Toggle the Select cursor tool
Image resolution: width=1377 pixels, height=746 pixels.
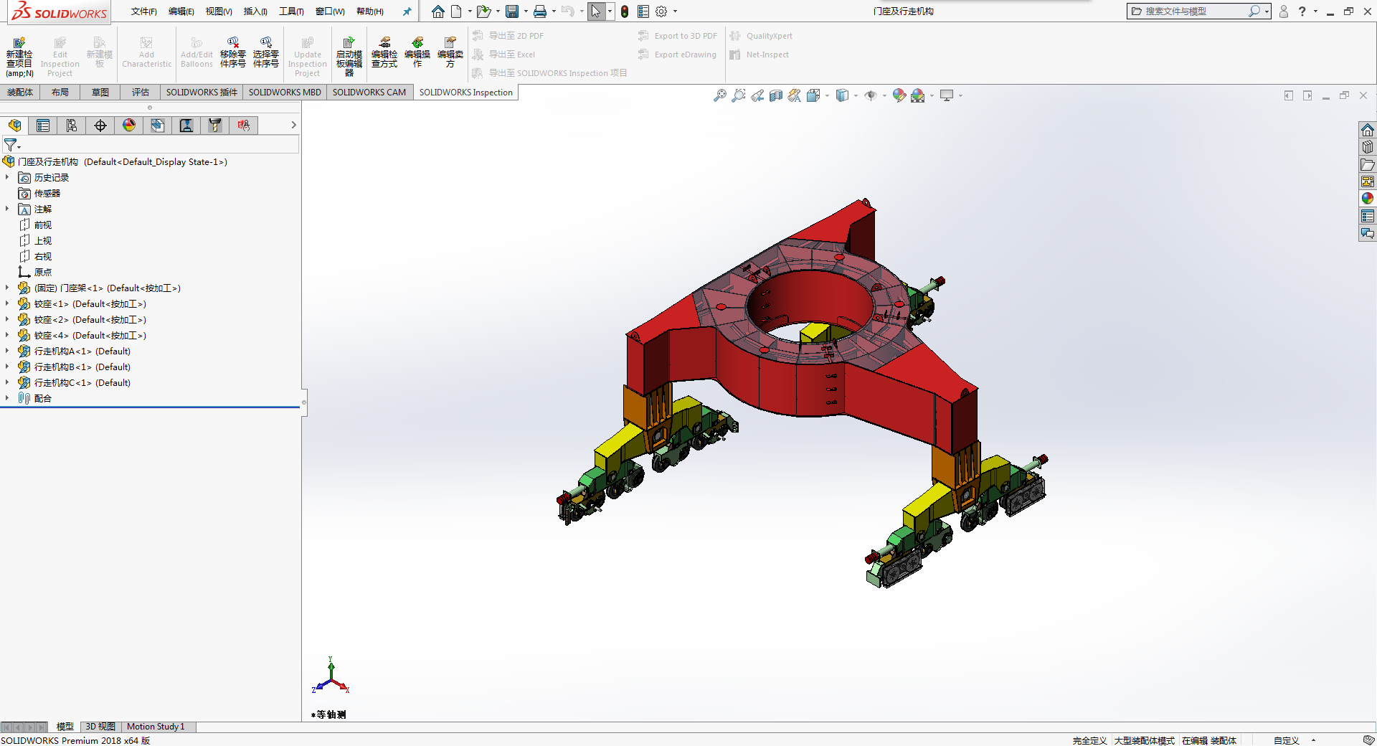point(596,11)
